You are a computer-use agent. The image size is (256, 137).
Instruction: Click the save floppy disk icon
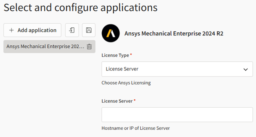(89, 30)
